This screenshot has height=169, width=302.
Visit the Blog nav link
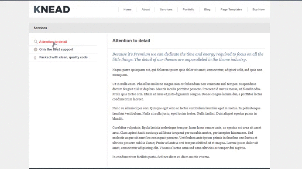point(207,10)
